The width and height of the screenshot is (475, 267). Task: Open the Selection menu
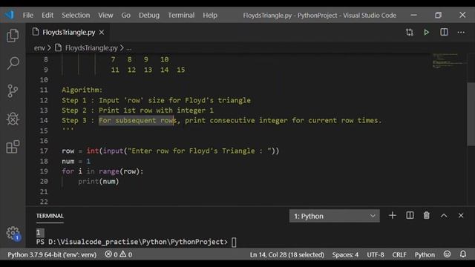(76, 15)
